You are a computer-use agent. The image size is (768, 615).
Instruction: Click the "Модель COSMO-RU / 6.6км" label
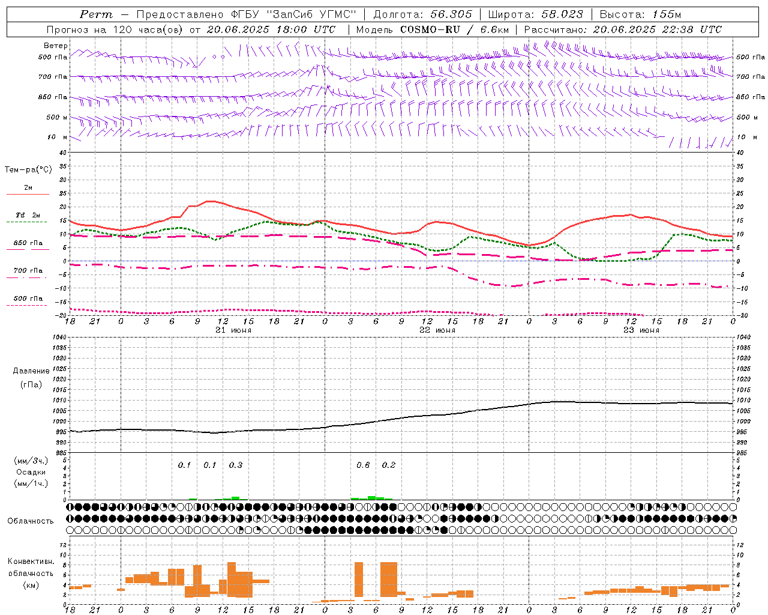[x=433, y=29]
